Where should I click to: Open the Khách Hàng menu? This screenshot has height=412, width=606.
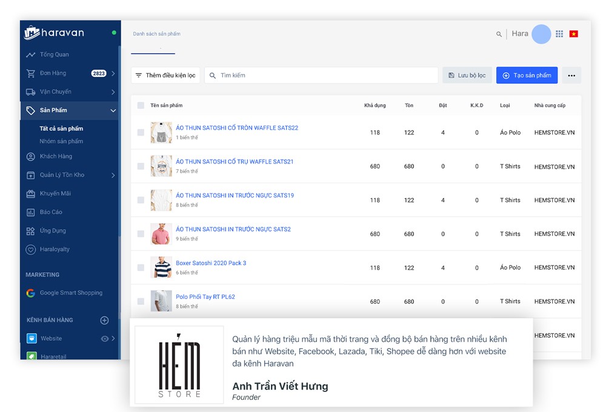56,156
